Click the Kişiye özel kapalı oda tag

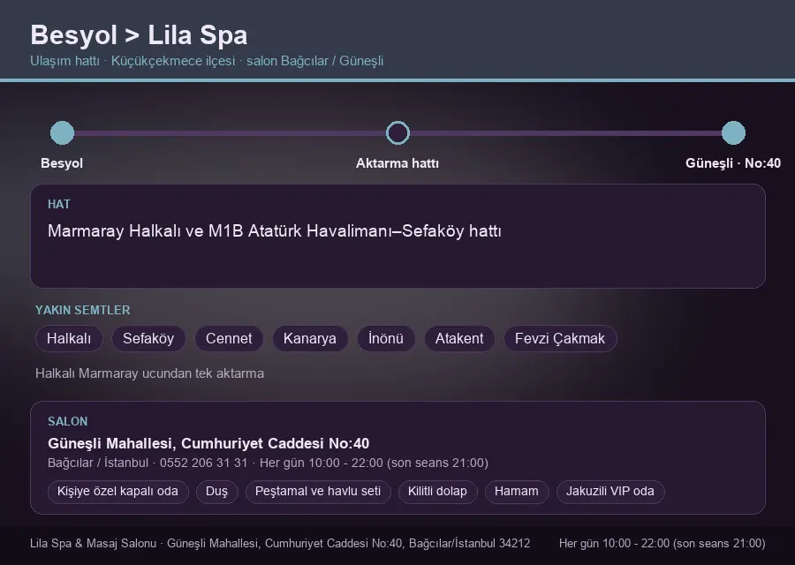click(117, 492)
